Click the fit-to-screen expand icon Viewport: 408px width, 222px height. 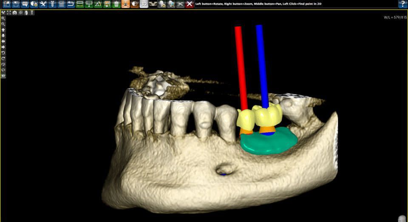point(8,13)
